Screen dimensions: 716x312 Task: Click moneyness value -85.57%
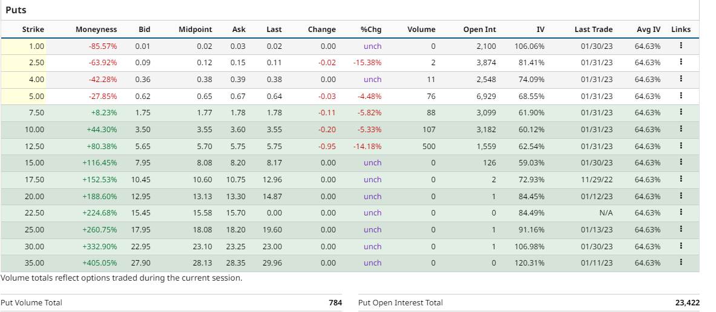point(103,46)
